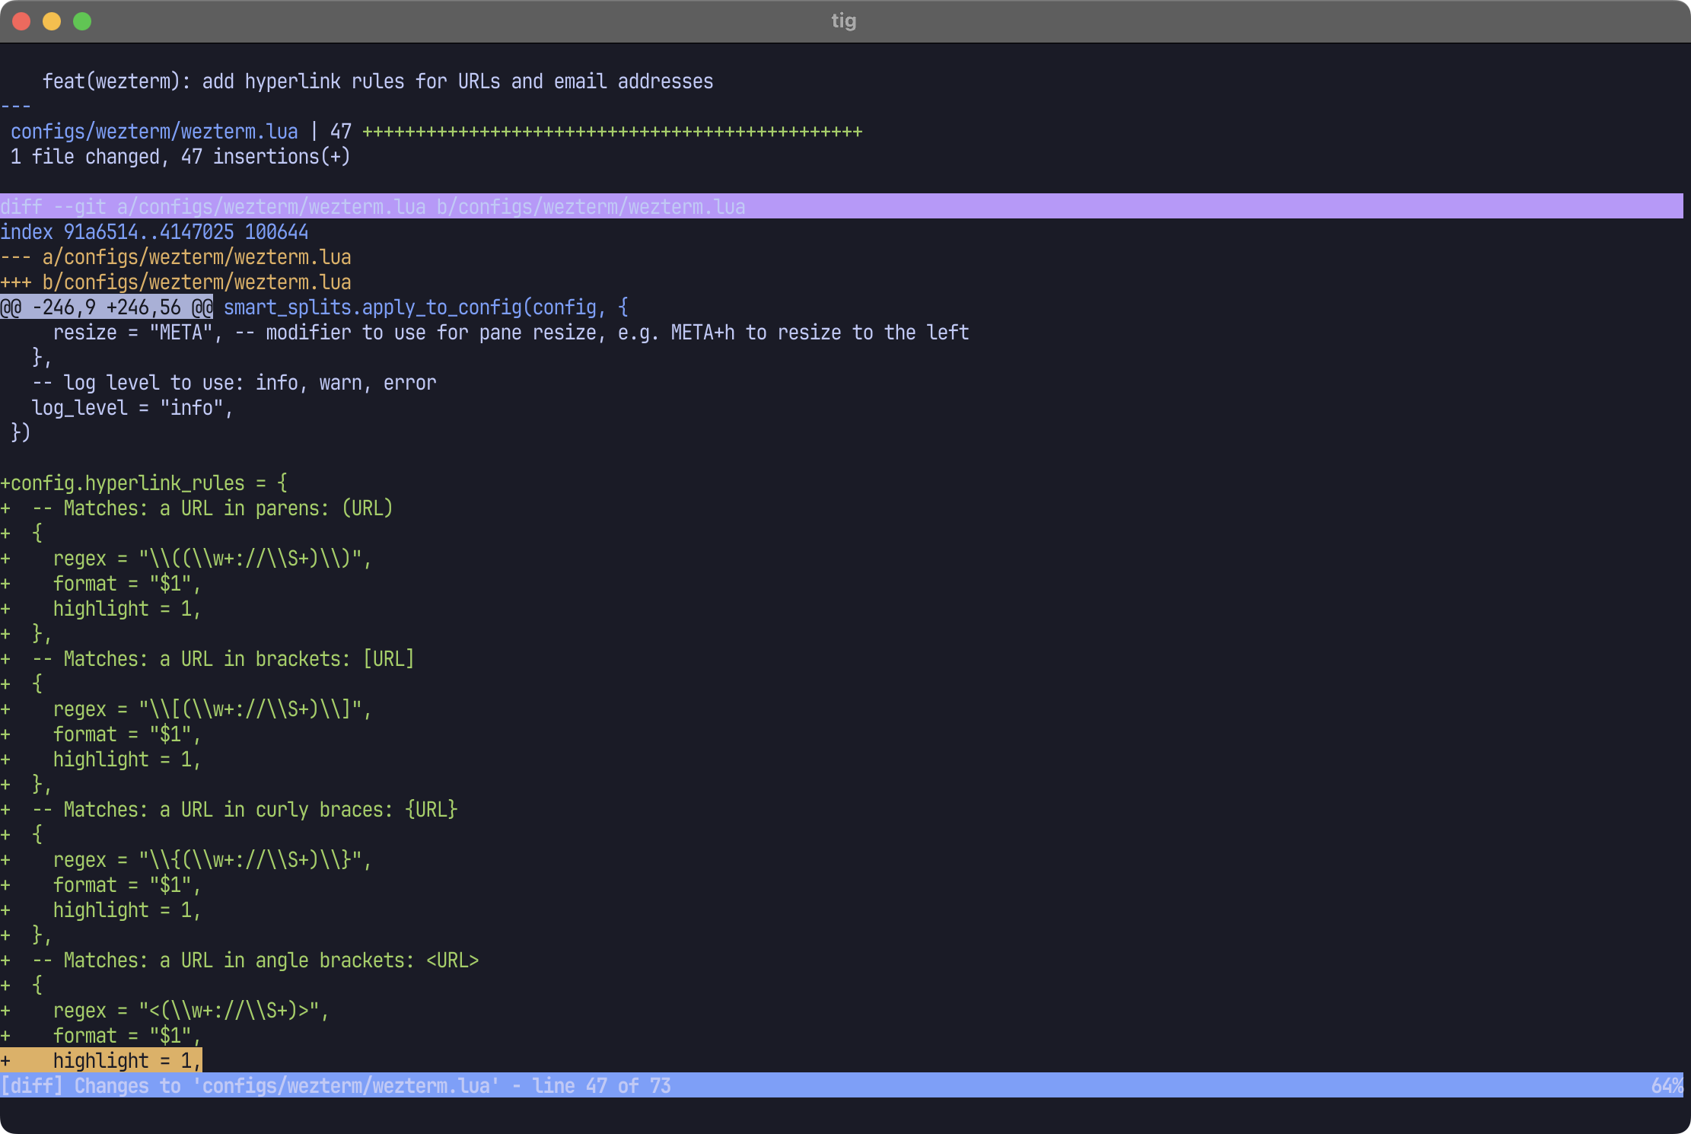Click the '+config.hyperlink_rules = {' added line
Viewport: 1691px width, 1134px height.
144,483
